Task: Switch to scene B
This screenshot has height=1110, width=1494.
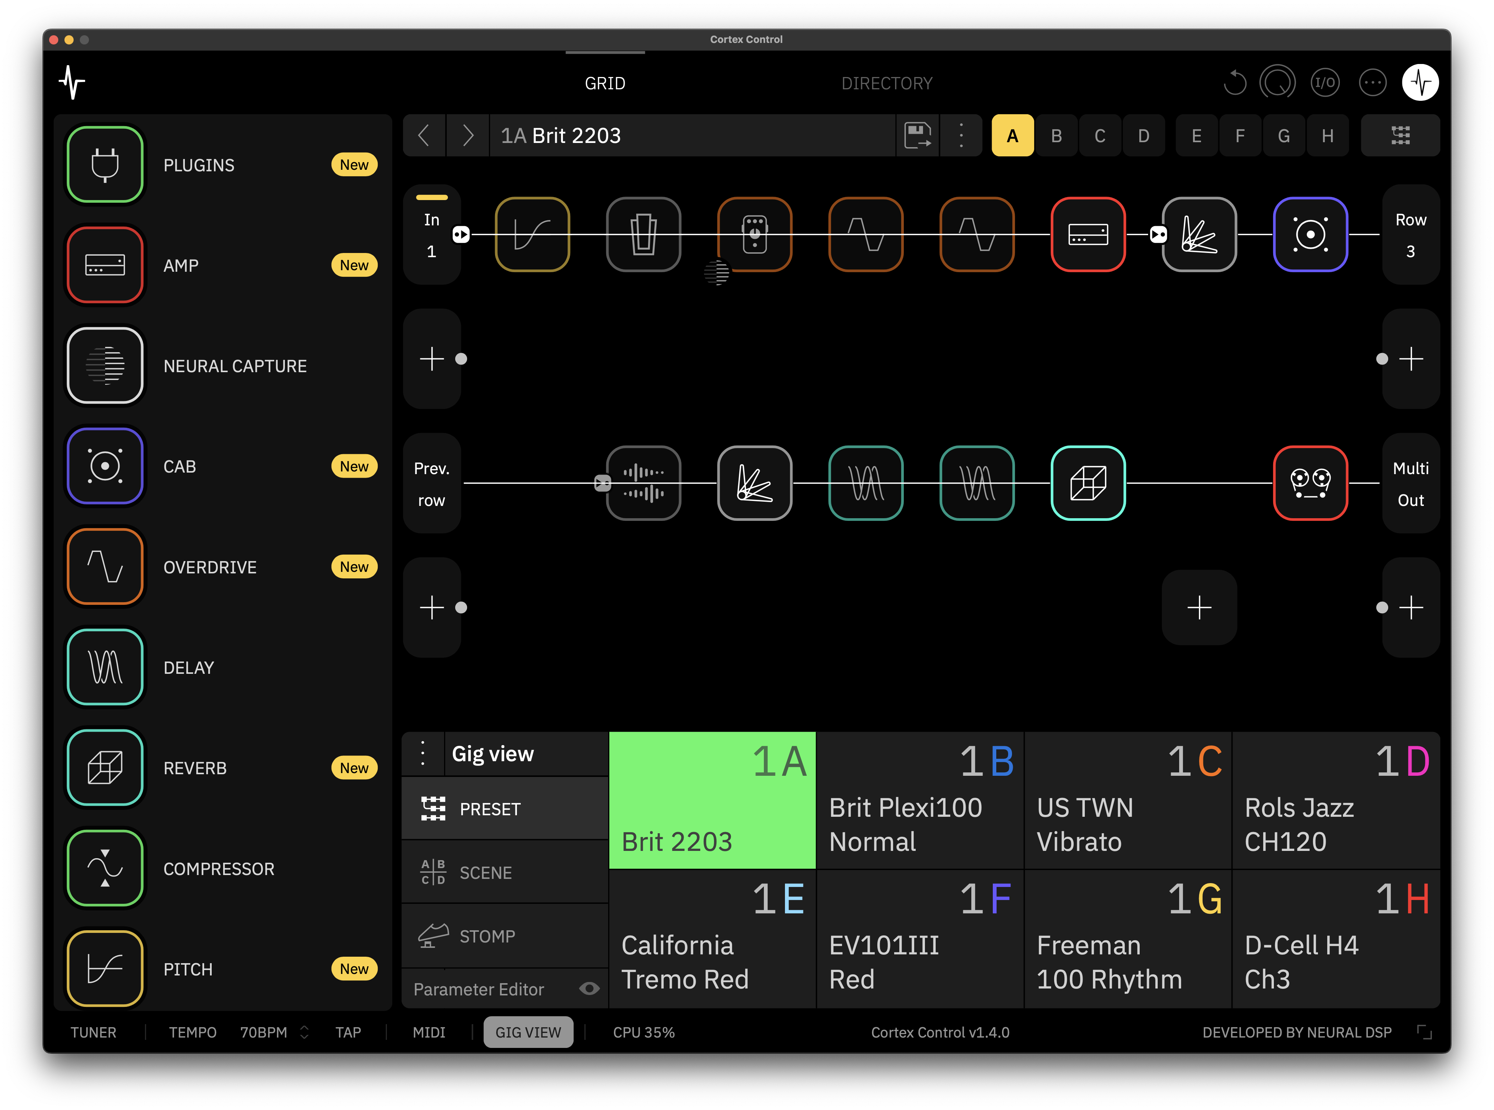Action: tap(1056, 136)
